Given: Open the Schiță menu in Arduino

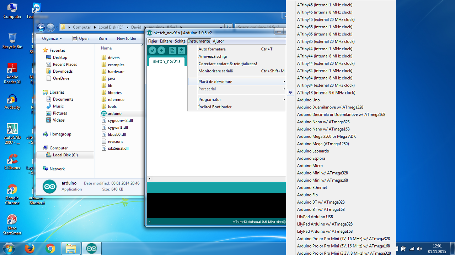Looking at the screenshot, I should [180, 41].
